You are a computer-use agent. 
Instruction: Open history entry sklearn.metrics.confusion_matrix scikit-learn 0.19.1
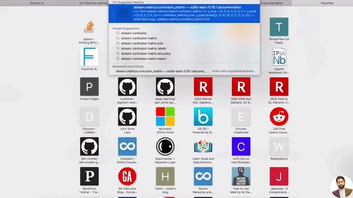[184, 71]
